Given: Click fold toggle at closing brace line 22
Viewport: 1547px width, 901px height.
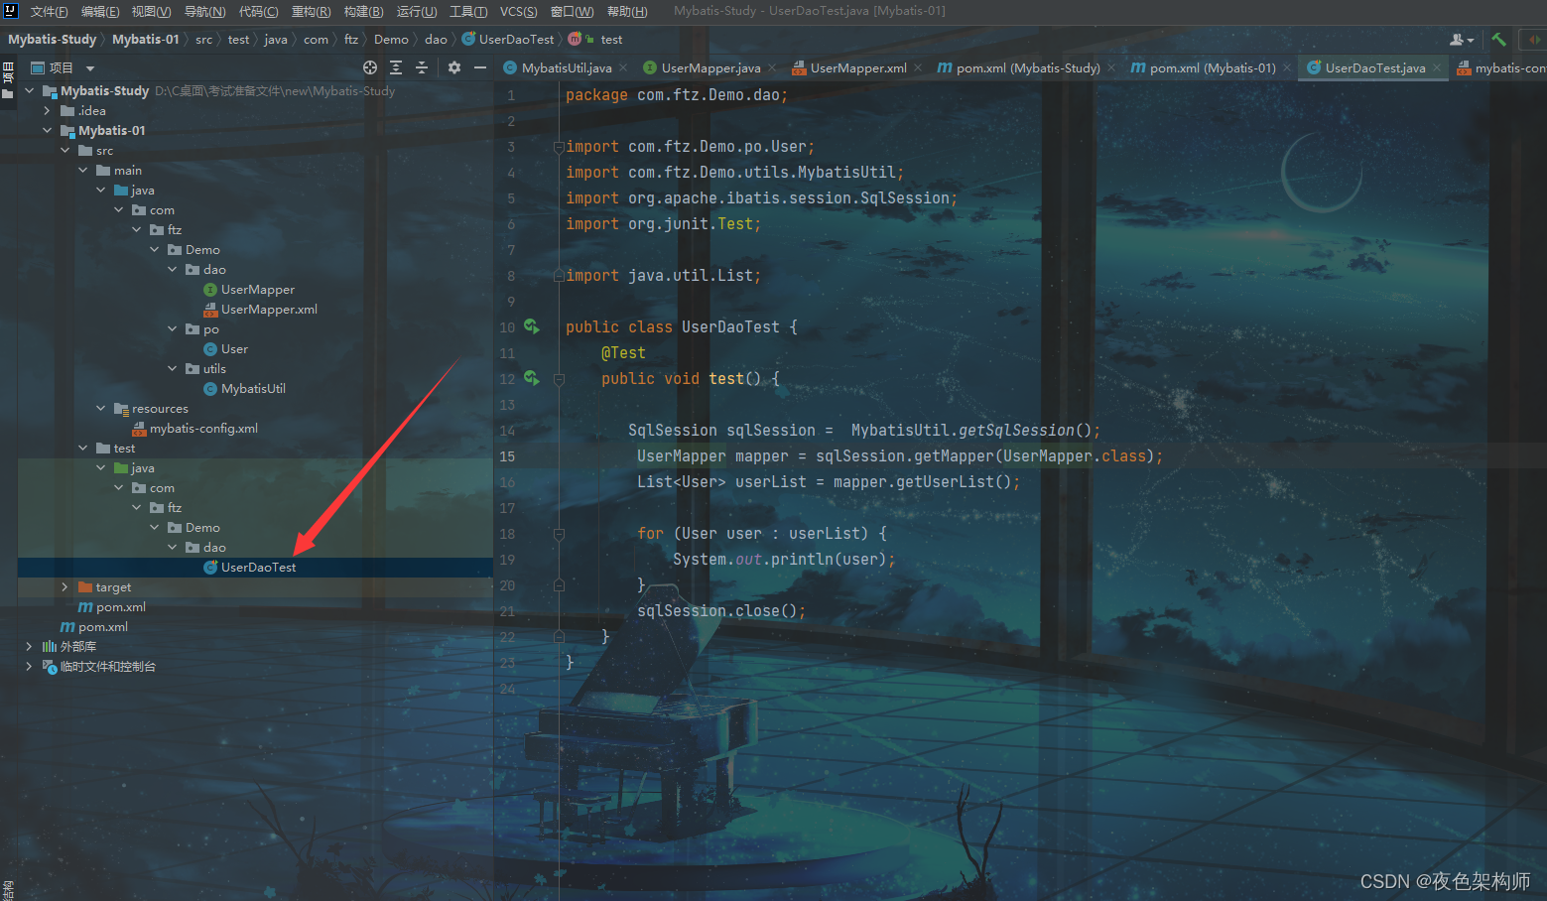Looking at the screenshot, I should click(559, 637).
